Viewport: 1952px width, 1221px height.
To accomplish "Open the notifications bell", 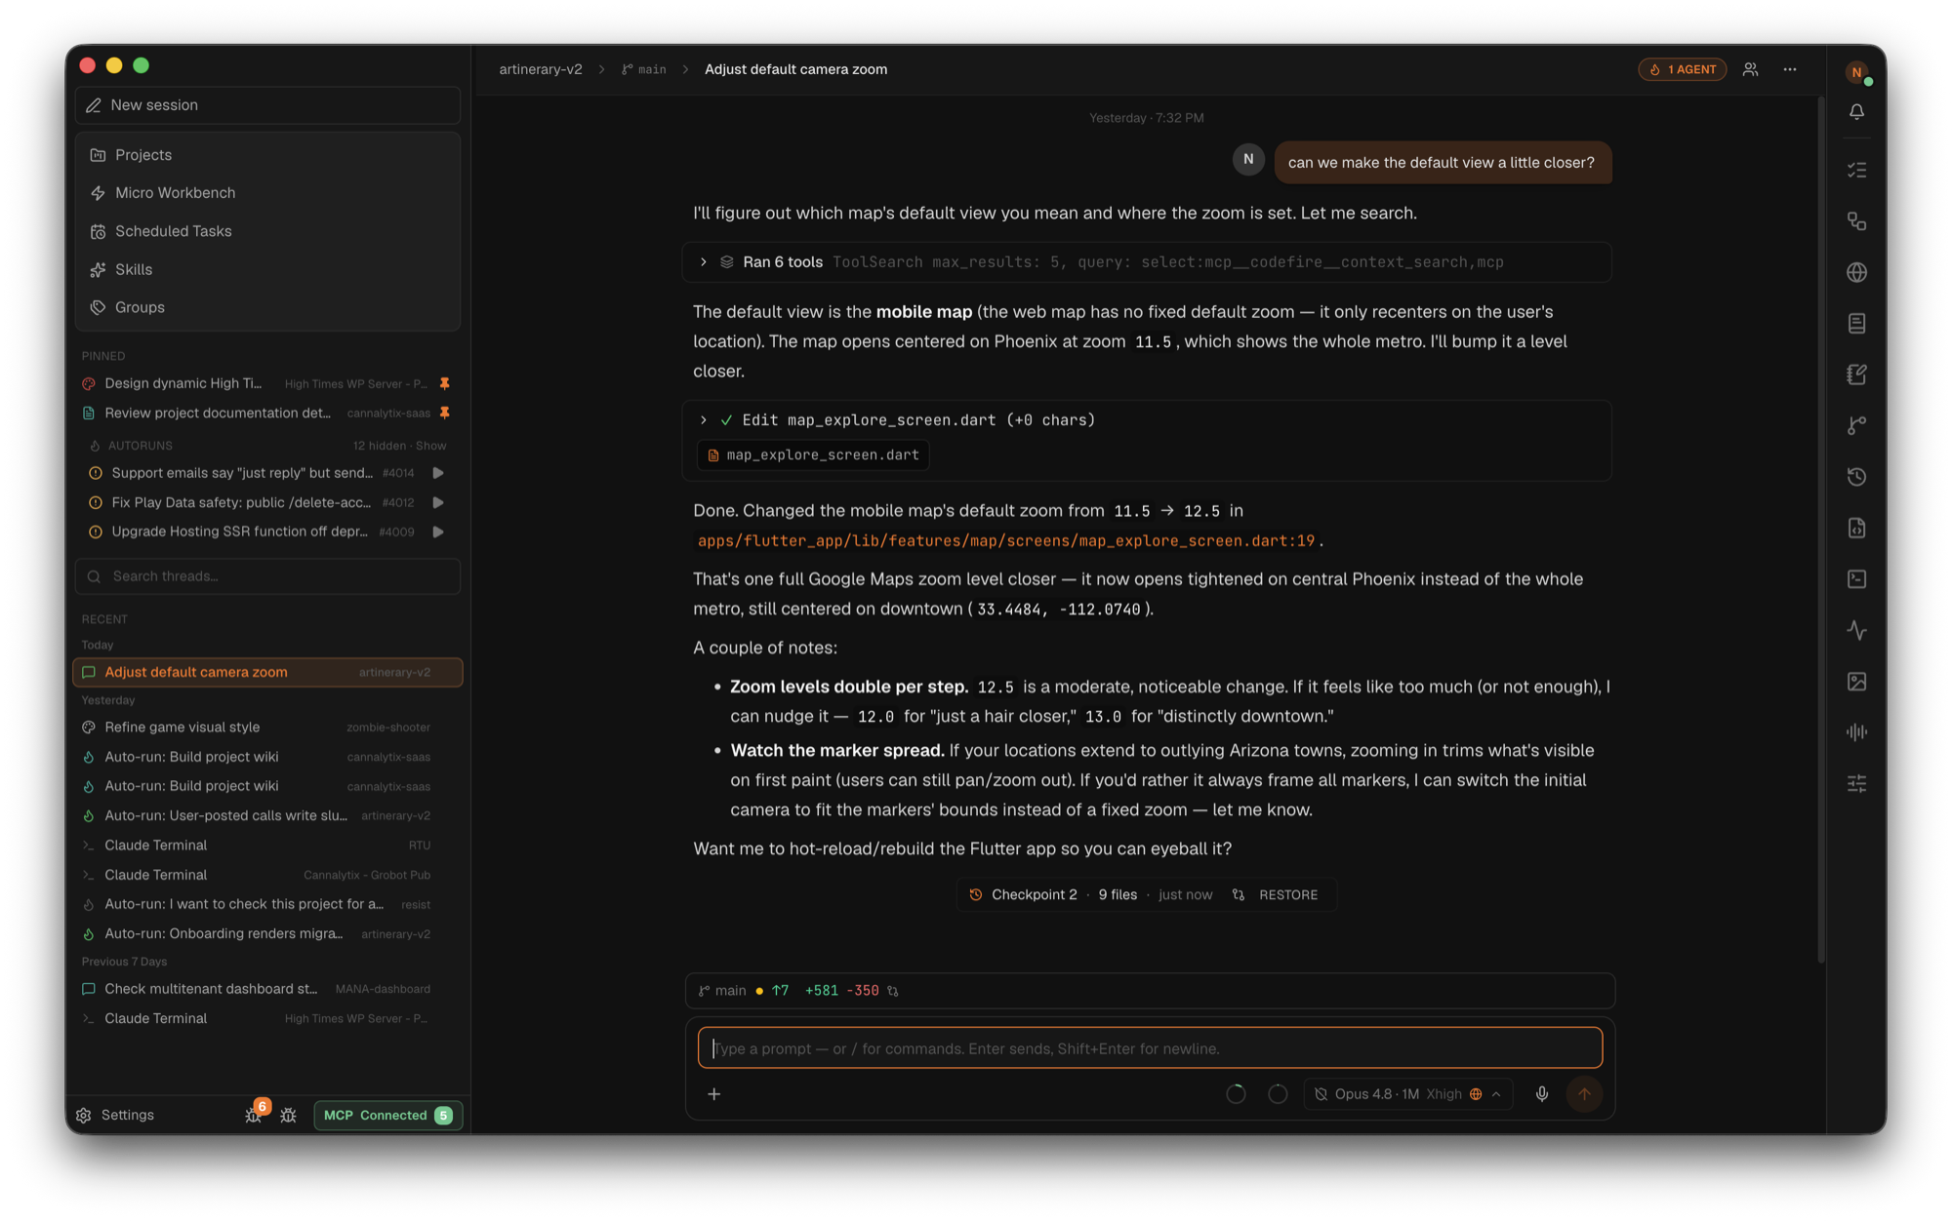I will [1856, 112].
